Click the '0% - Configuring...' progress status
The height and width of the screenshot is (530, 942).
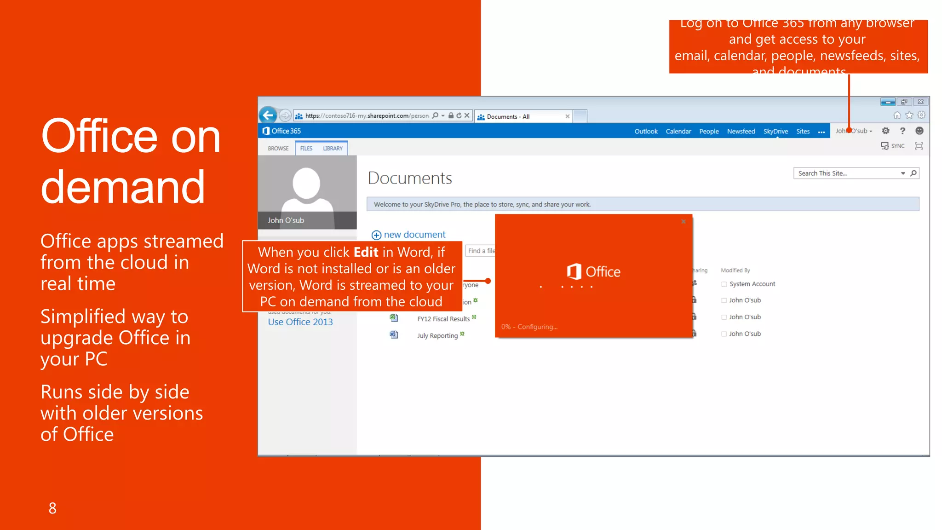coord(529,327)
